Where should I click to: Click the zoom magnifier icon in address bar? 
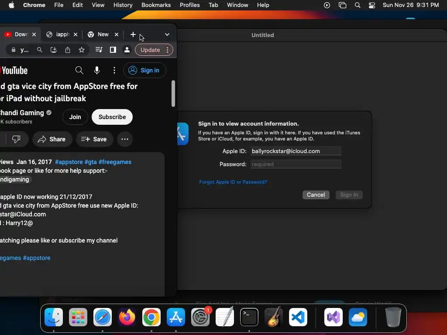pos(40,50)
